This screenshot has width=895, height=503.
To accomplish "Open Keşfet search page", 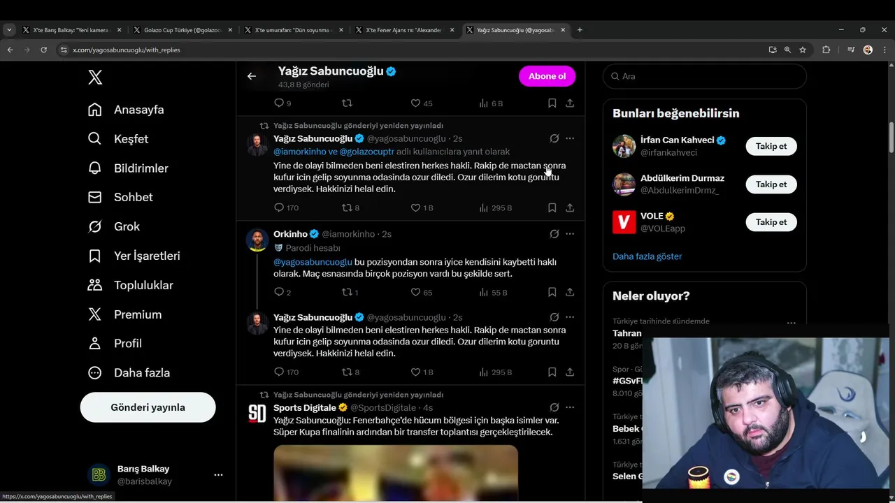I will click(117, 139).
